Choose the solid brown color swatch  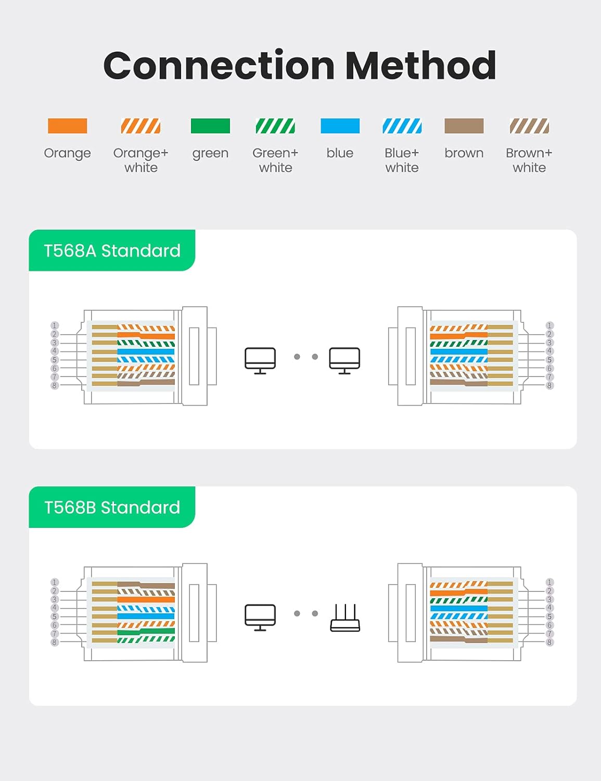pyautogui.click(x=464, y=126)
